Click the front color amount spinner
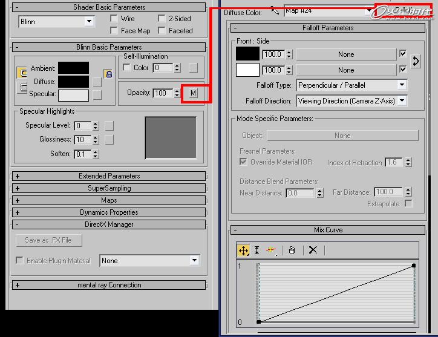Viewport: 438px width, 337px height. [289, 54]
